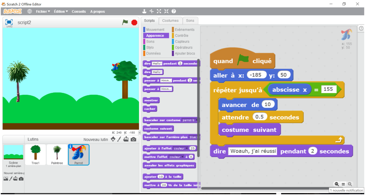The image size is (365, 195).
Task: Open the Édition menu
Action: coord(61,11)
